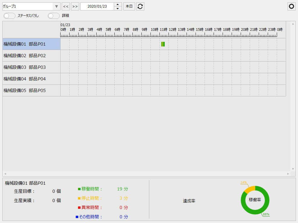Click the green activity bars on the timeline
The height and width of the screenshot is (223, 298).
click(x=163, y=44)
